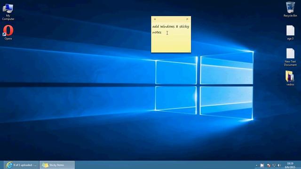Open the network status tray icon
The image size is (301, 169).
274,165
